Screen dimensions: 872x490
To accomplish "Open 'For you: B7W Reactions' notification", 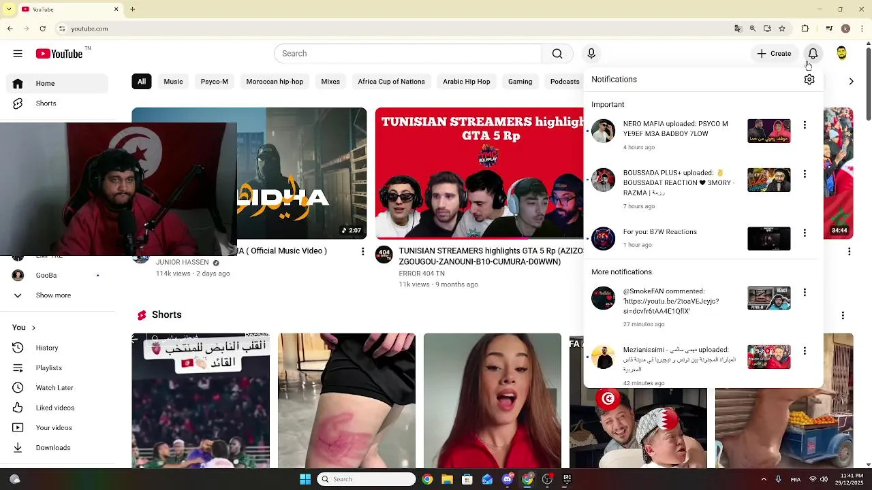I will [x=702, y=238].
